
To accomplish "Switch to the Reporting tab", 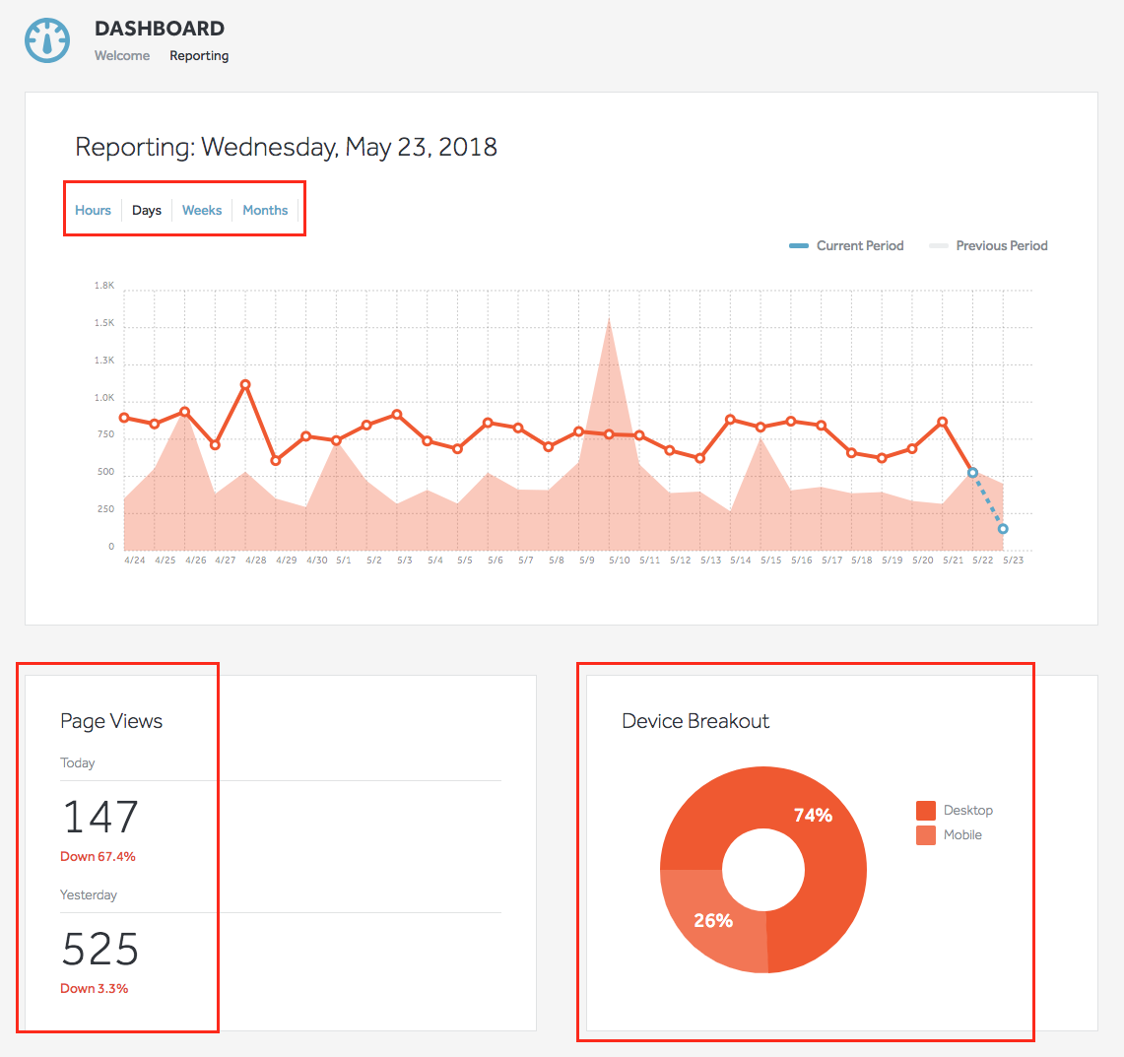I will pos(199,56).
